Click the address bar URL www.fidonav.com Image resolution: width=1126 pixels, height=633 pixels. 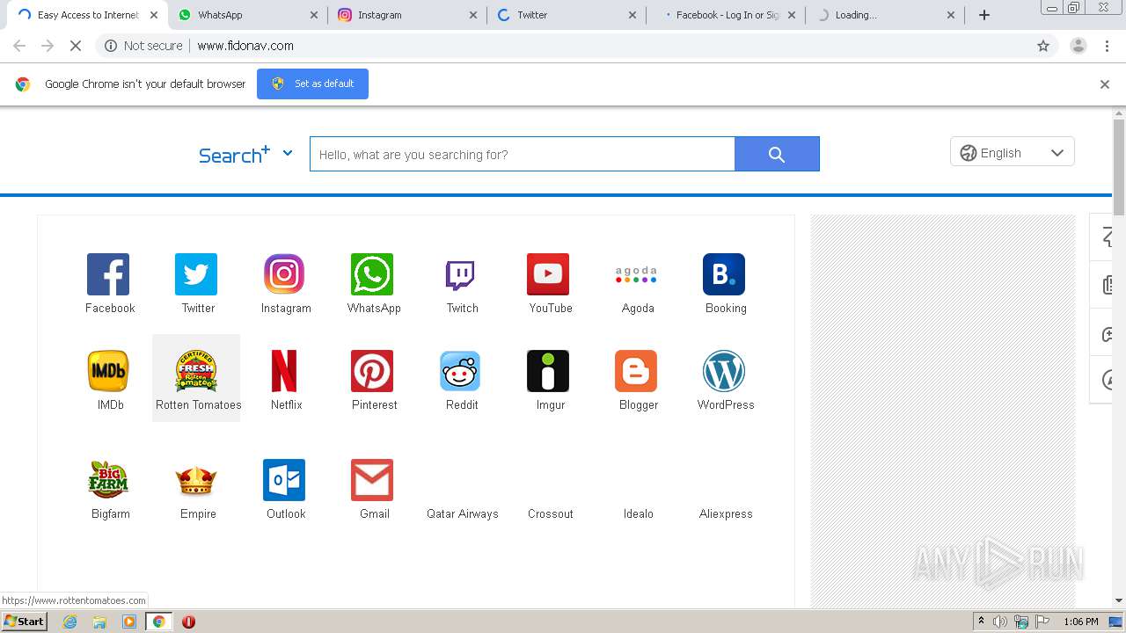(x=245, y=46)
